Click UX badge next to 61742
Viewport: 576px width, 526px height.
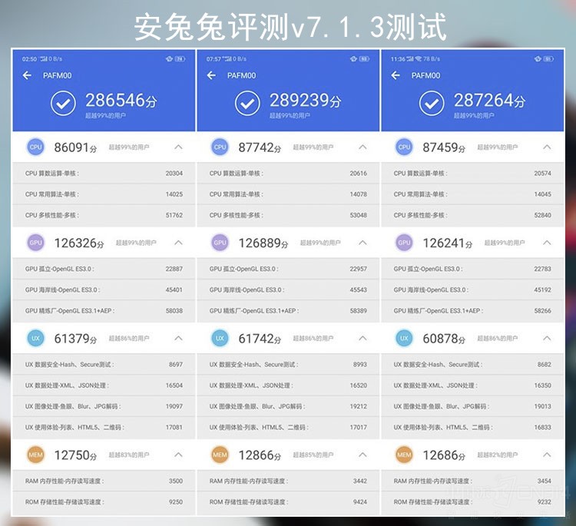(220, 339)
